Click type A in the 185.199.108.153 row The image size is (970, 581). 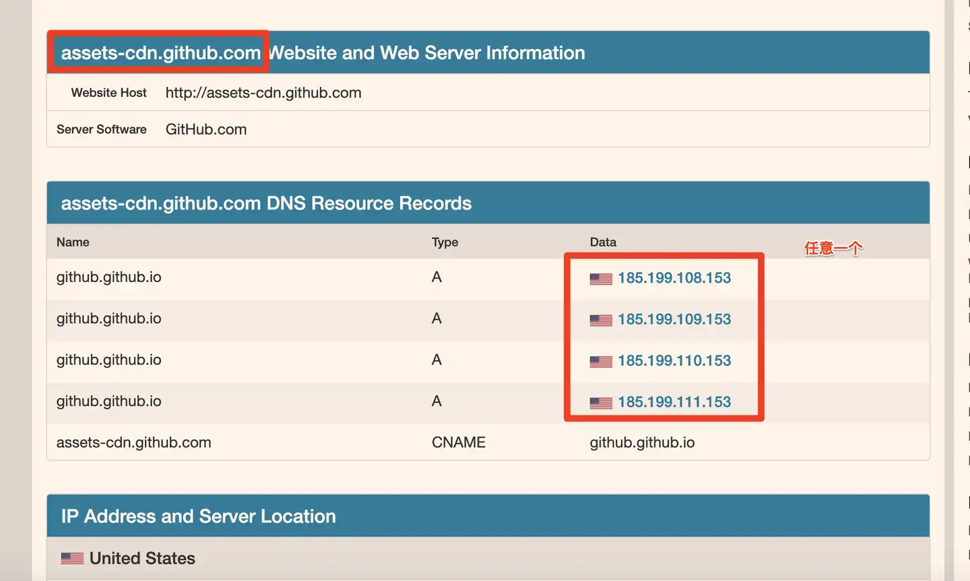click(437, 277)
